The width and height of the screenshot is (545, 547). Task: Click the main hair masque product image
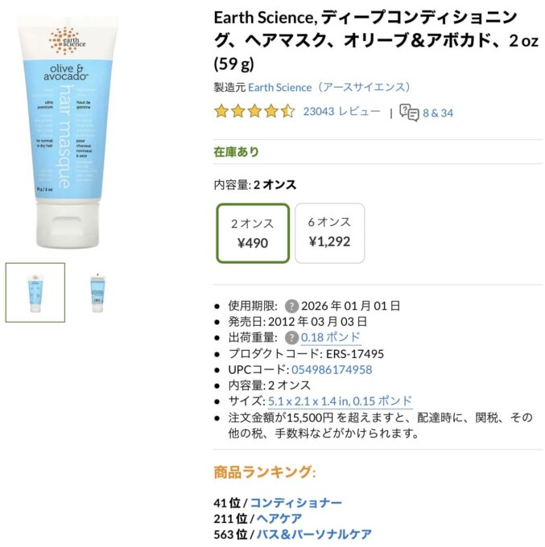[x=68, y=133]
